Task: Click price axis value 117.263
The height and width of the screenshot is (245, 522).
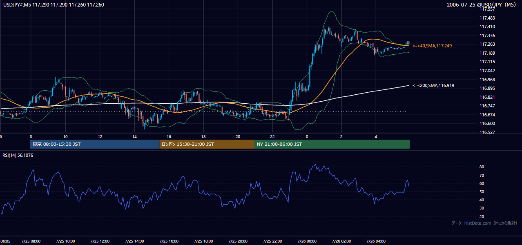Action: (487, 45)
